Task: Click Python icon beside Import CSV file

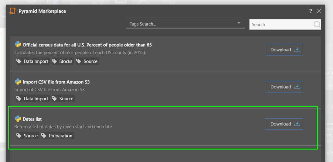Action: [x=18, y=81]
